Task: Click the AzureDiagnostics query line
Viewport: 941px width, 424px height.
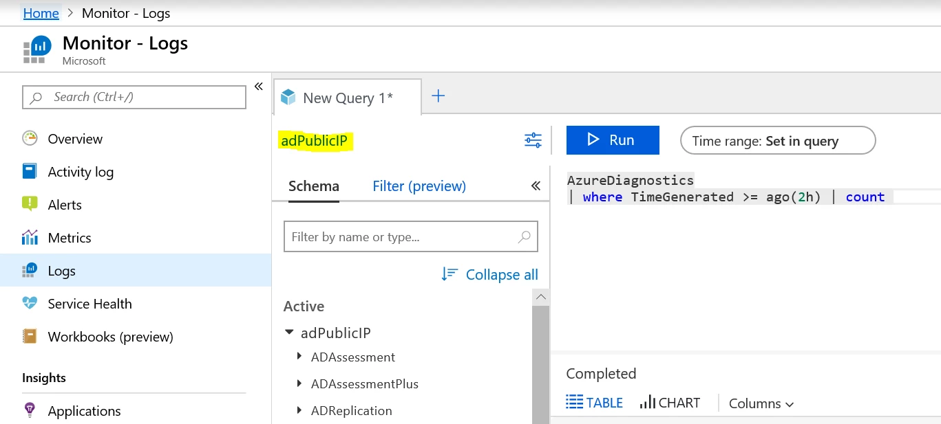Action: [x=631, y=180]
